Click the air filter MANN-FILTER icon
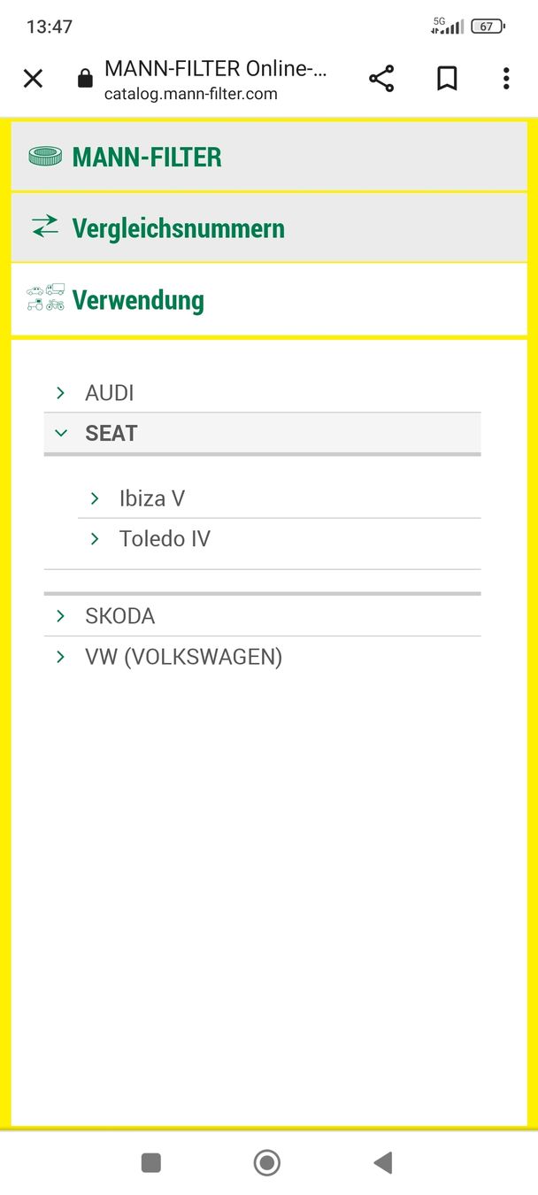This screenshot has width=538, height=1195. click(45, 157)
